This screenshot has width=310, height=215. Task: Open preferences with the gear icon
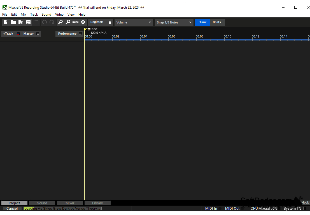(83, 22)
